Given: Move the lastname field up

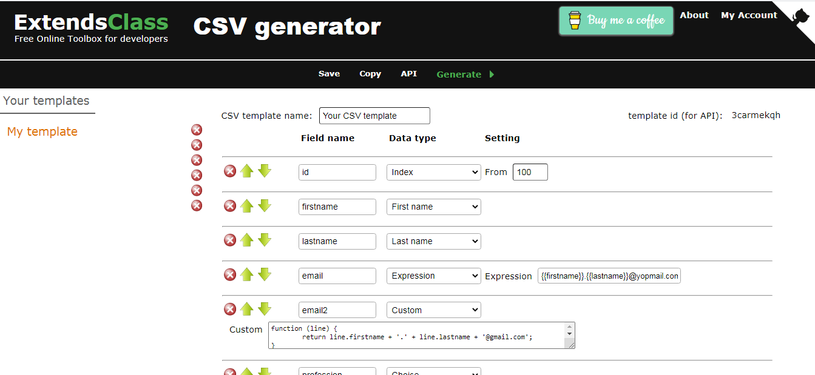Looking at the screenshot, I should pyautogui.click(x=246, y=241).
